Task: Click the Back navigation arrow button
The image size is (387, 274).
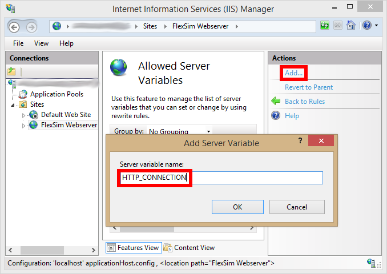Action: pyautogui.click(x=14, y=26)
